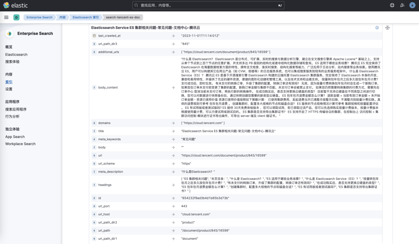Image resolution: width=419 pixels, height=244 pixels.
Task: Click the text type icon next to title
Action: [94, 131]
